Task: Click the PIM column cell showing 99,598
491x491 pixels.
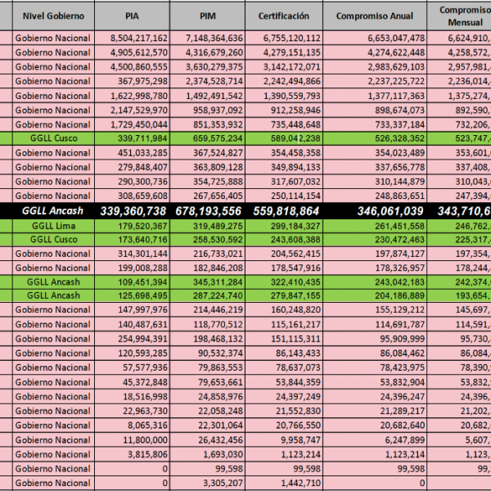Action: 224,468
